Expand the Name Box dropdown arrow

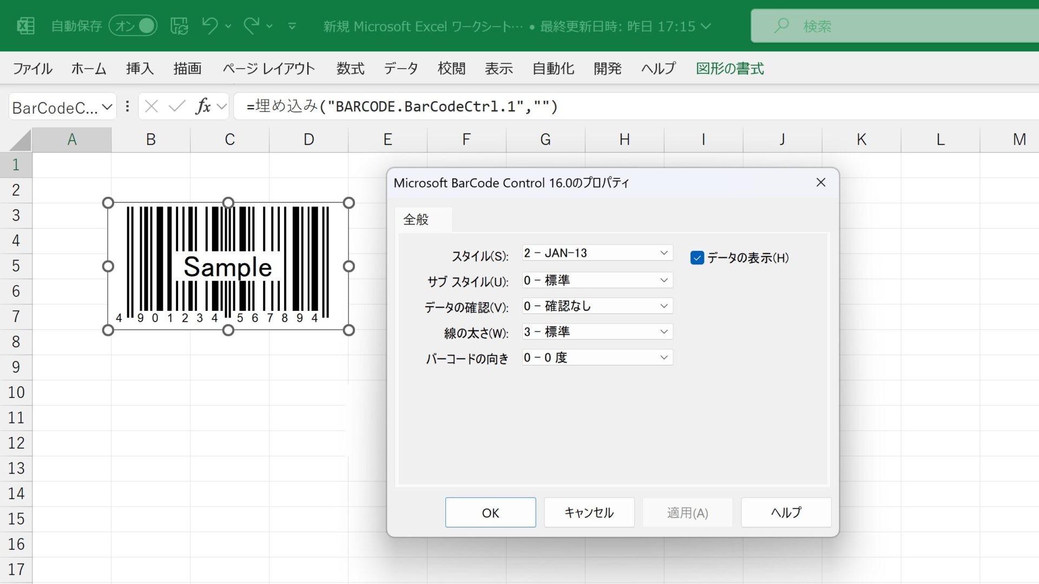click(x=107, y=107)
